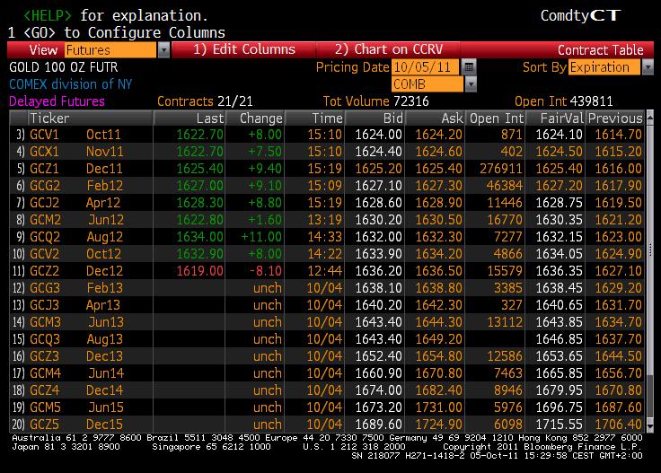
Task: Select the GCQ2 Aug12 contract
Action: click(327, 237)
